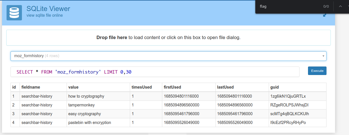The height and width of the screenshot is (135, 349).
Task: Open the SQLite Viewer title link
Action: pyautogui.click(x=48, y=8)
